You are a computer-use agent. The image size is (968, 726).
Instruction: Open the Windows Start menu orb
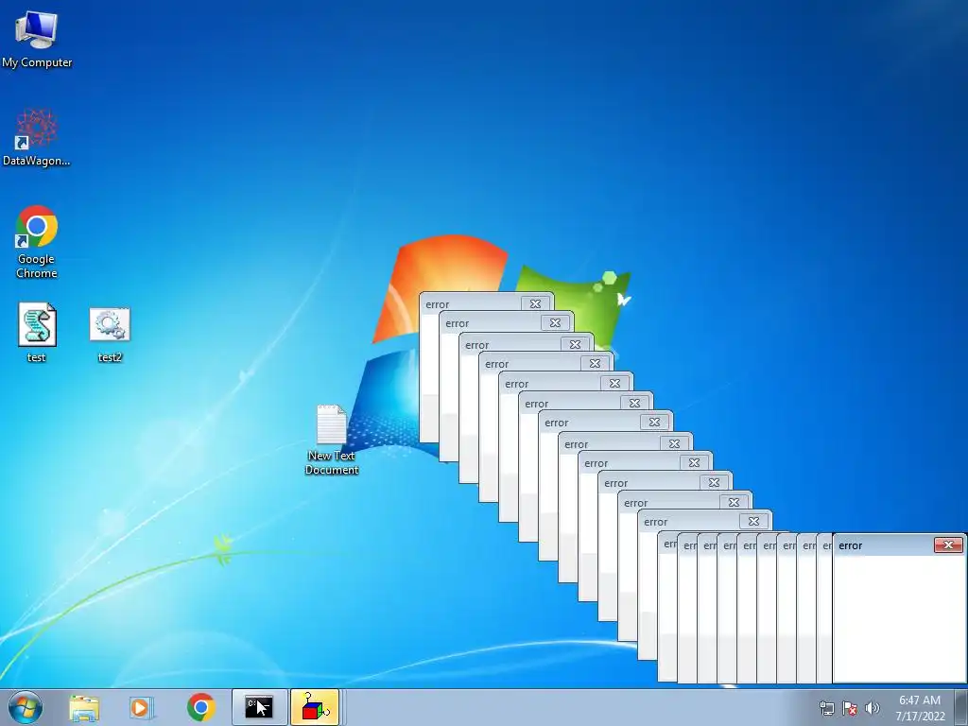point(26,707)
